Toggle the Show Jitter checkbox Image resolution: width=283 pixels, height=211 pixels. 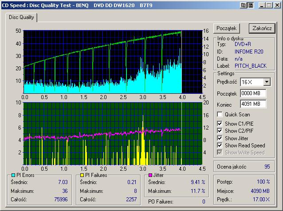click(220, 138)
